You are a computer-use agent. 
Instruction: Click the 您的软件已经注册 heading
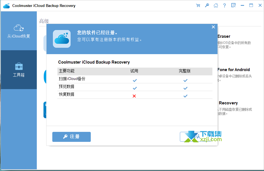pyautogui.click(x=97, y=32)
